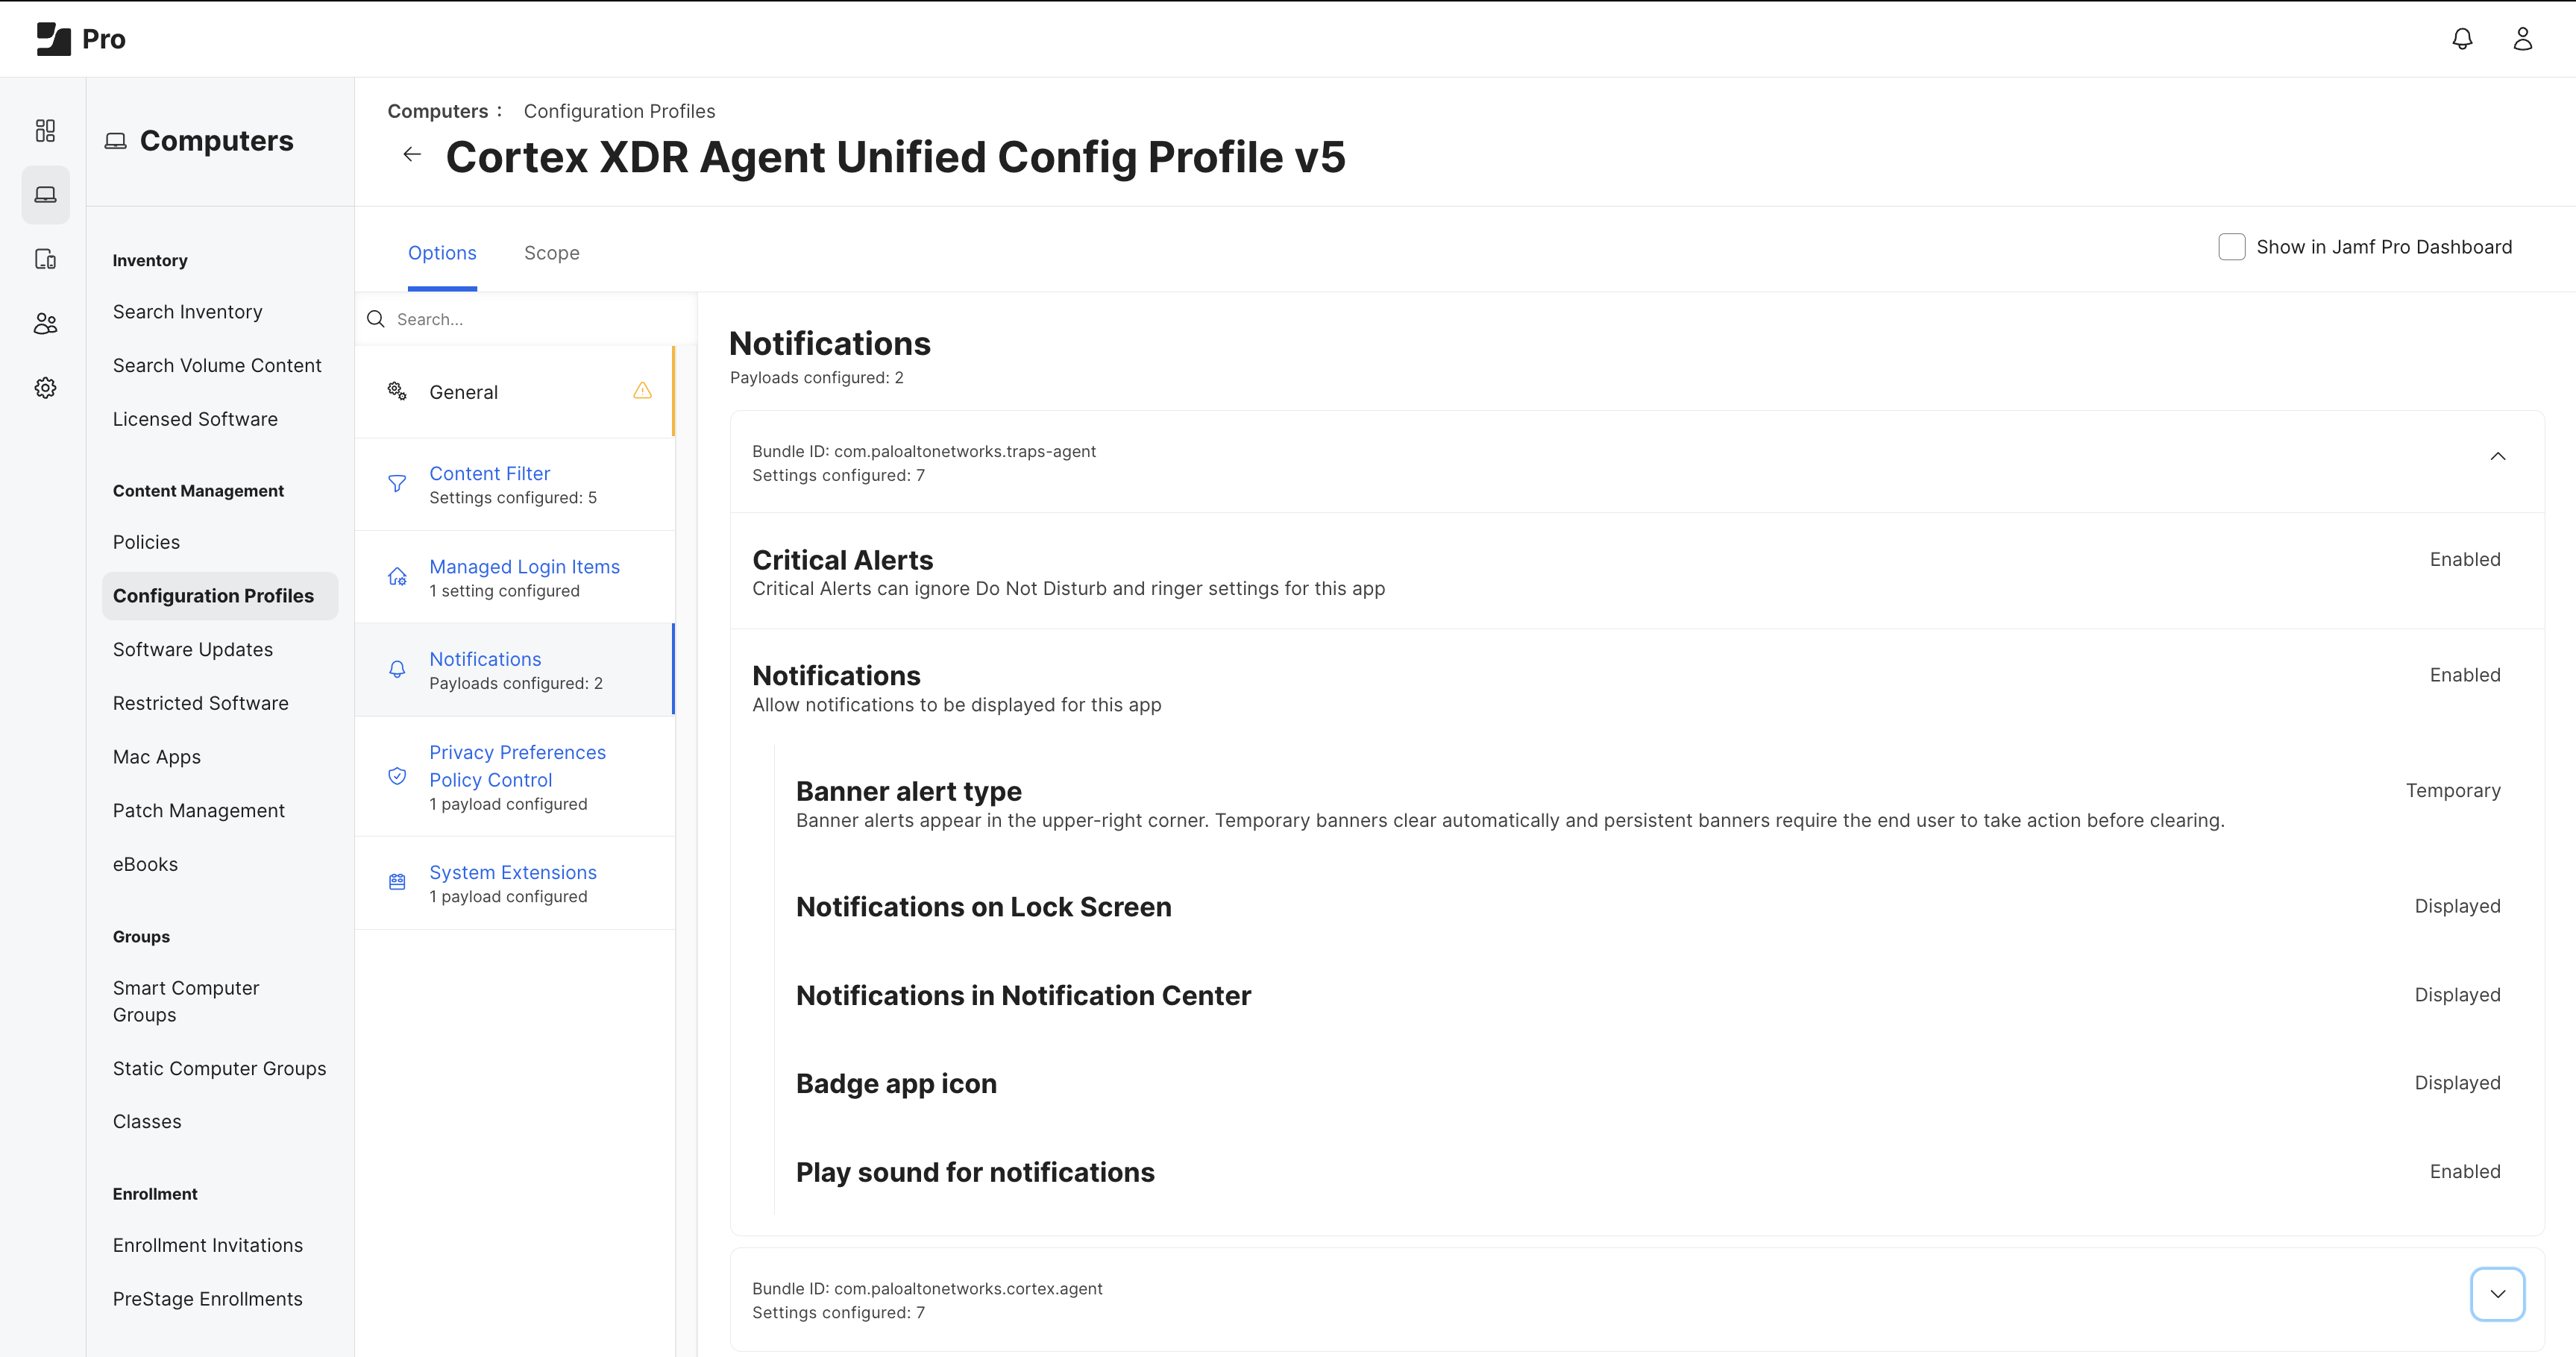
Task: Focus the payload Search field
Action: (x=526, y=319)
